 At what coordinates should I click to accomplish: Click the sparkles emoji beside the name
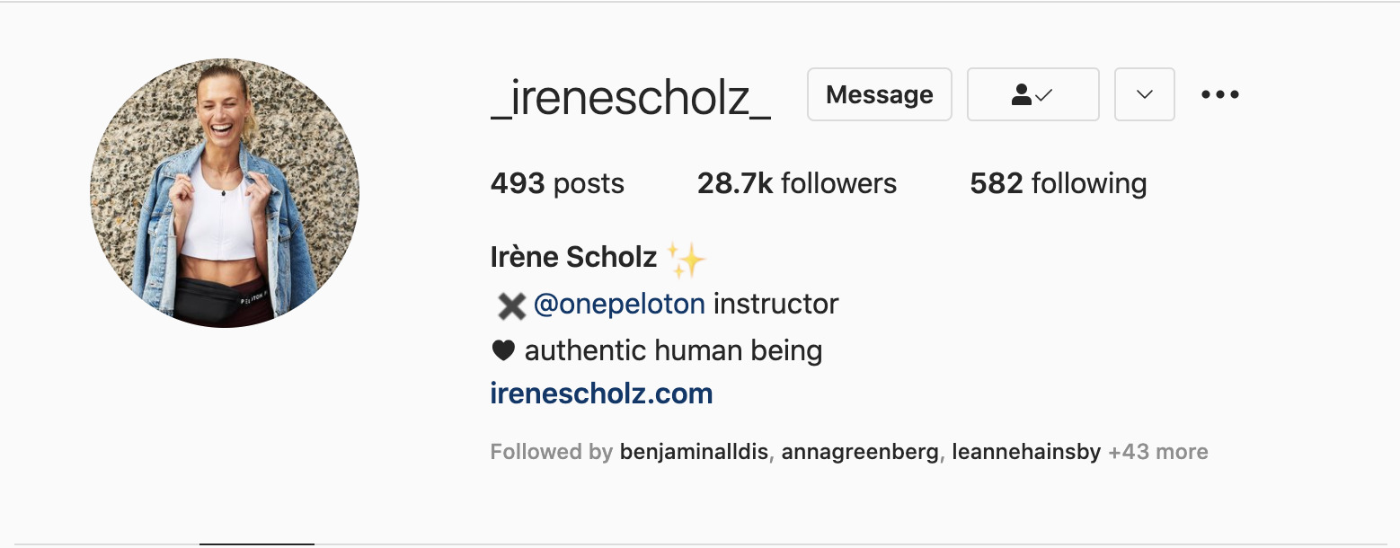[687, 260]
